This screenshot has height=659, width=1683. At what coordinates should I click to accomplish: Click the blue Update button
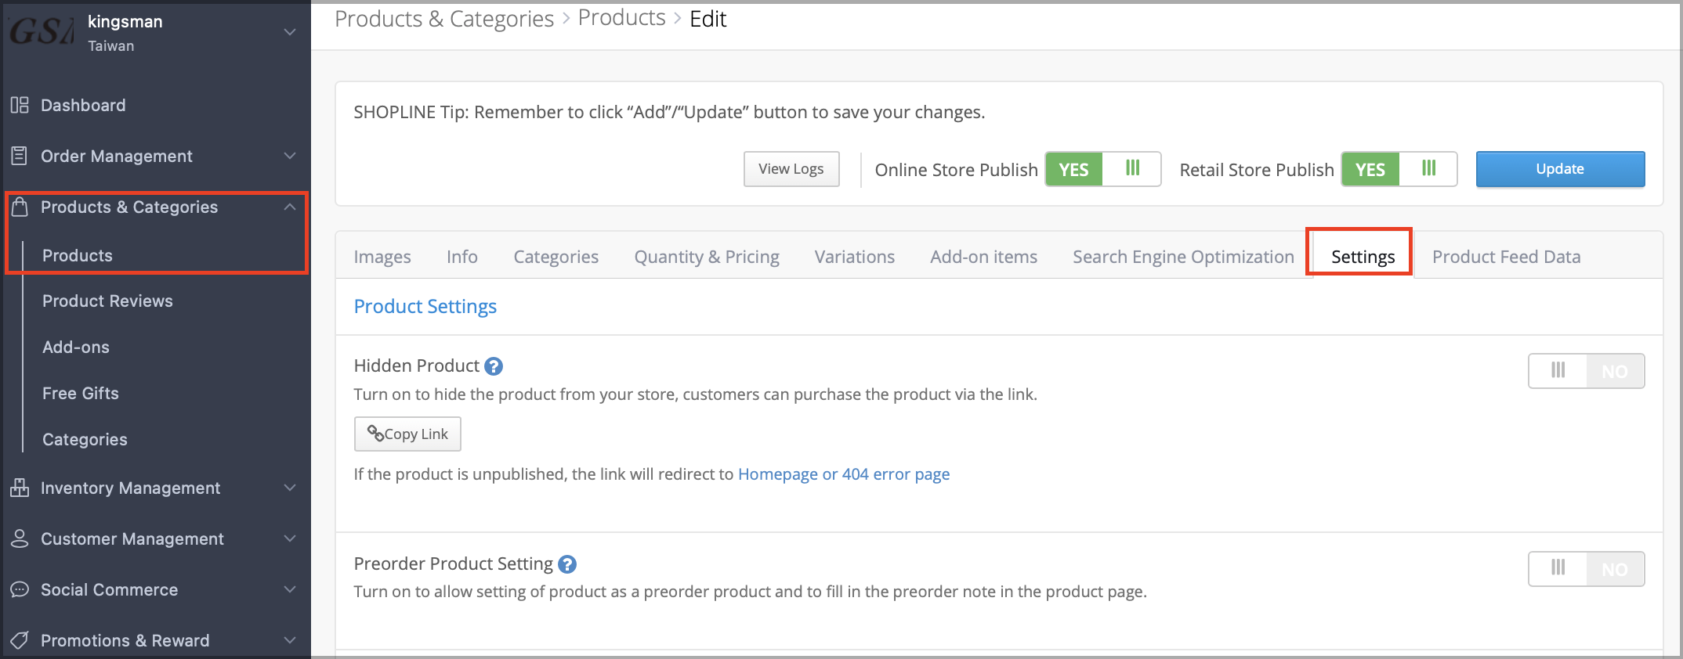coord(1560,169)
